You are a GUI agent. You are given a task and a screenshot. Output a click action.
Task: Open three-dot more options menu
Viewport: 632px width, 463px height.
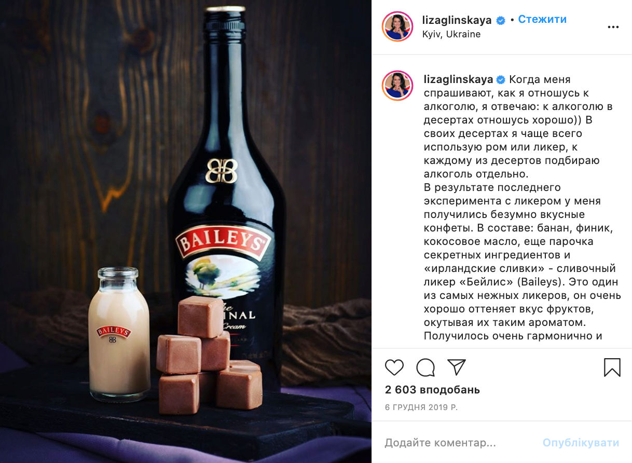tap(613, 28)
